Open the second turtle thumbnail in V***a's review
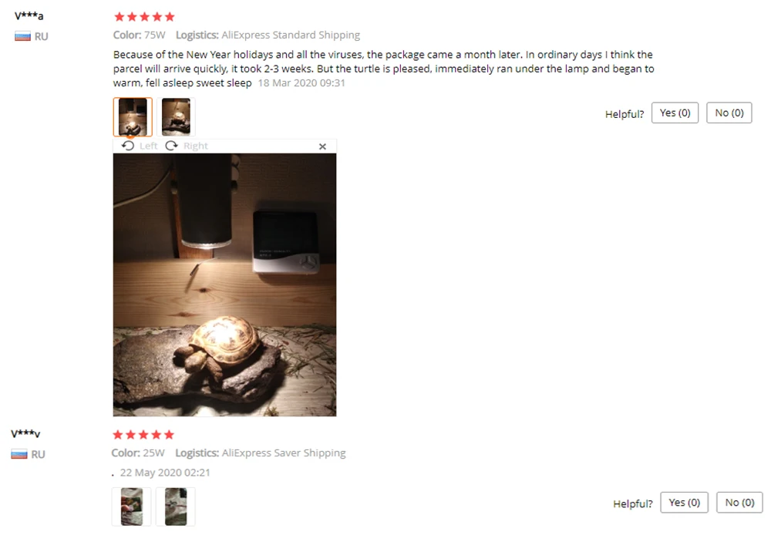771x535 pixels. pos(176,116)
